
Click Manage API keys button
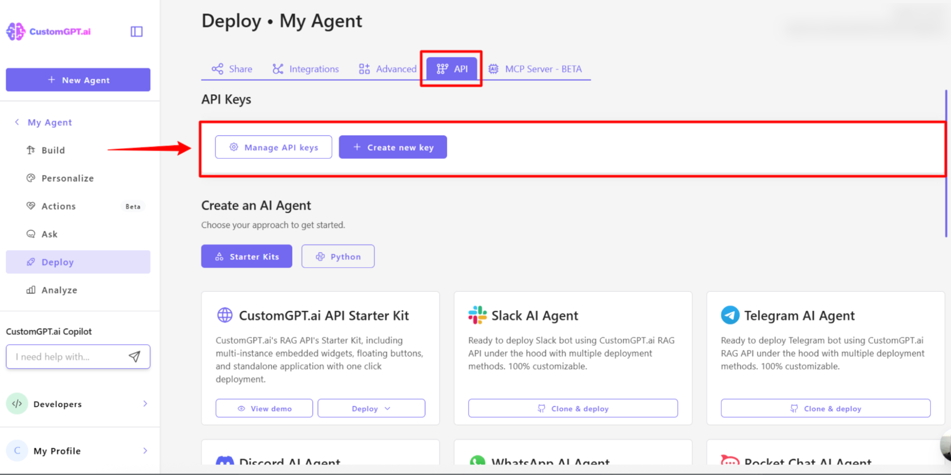click(274, 147)
